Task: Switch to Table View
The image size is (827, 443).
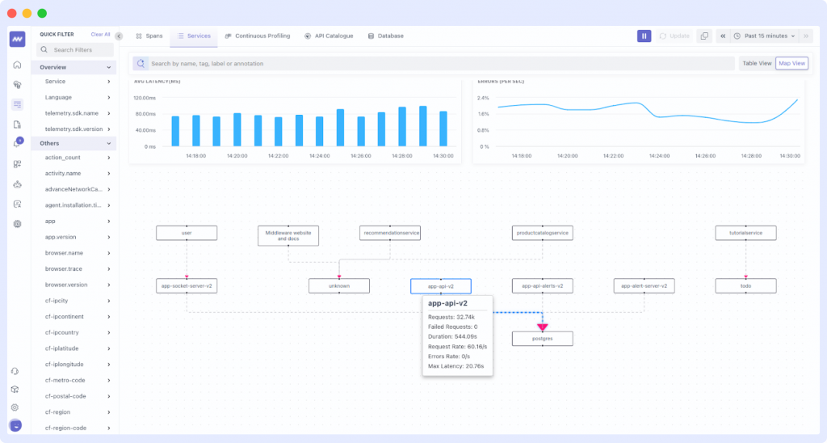Action: click(x=757, y=63)
